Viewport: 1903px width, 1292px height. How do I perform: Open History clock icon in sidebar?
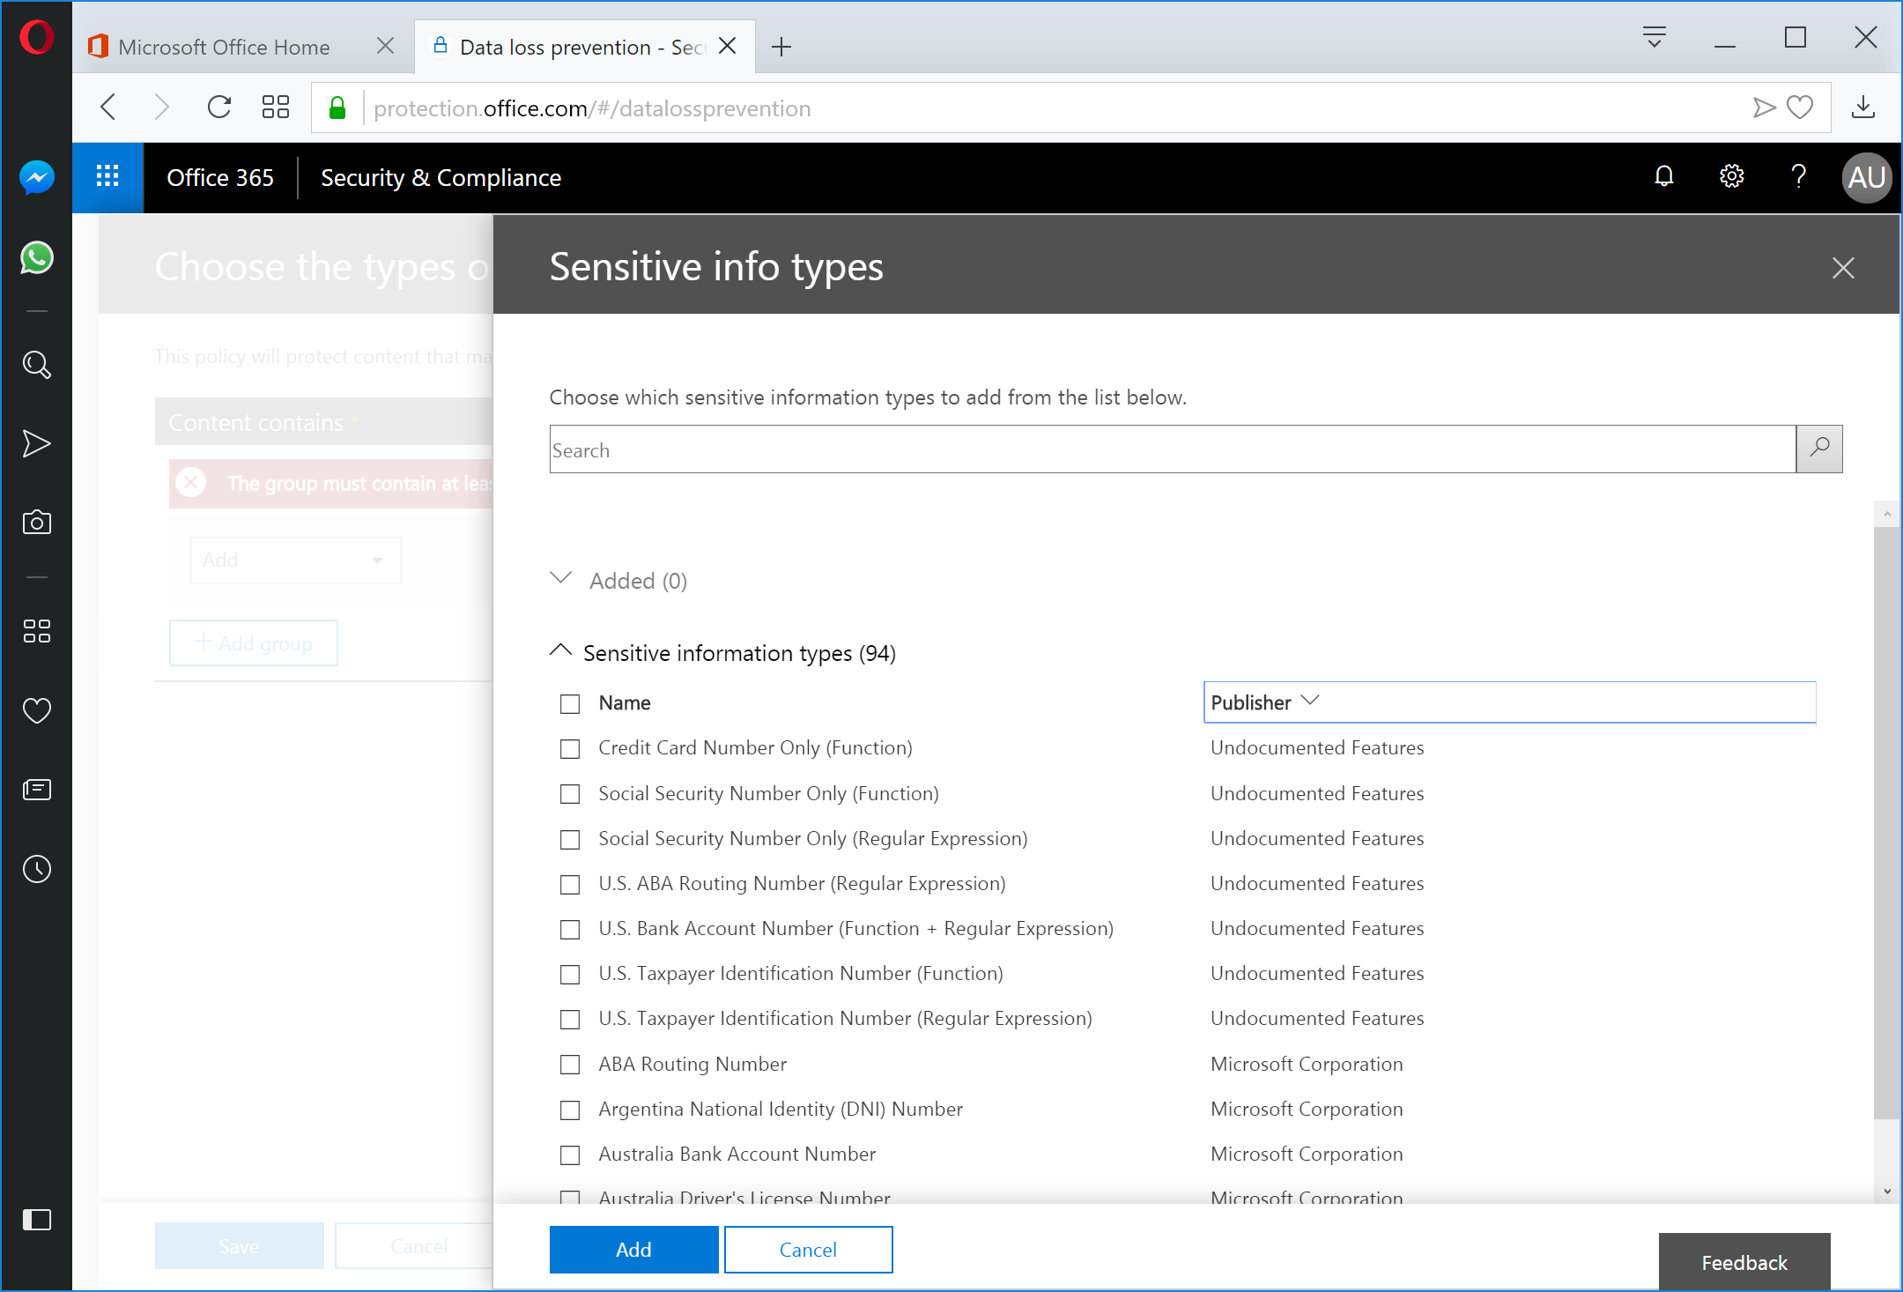[x=36, y=869]
